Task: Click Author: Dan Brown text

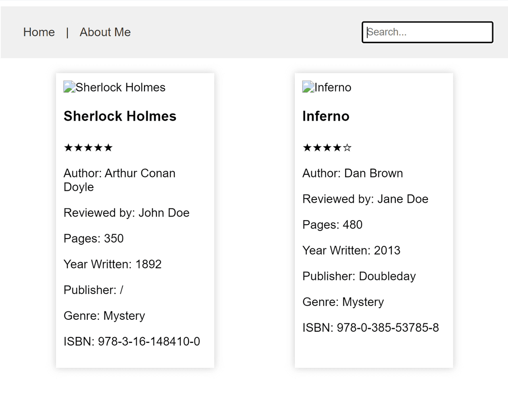Action: click(352, 173)
